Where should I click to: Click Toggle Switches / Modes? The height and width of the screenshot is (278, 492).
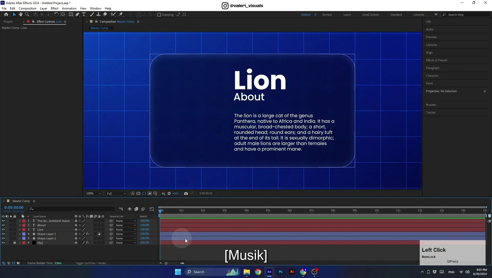91,263
